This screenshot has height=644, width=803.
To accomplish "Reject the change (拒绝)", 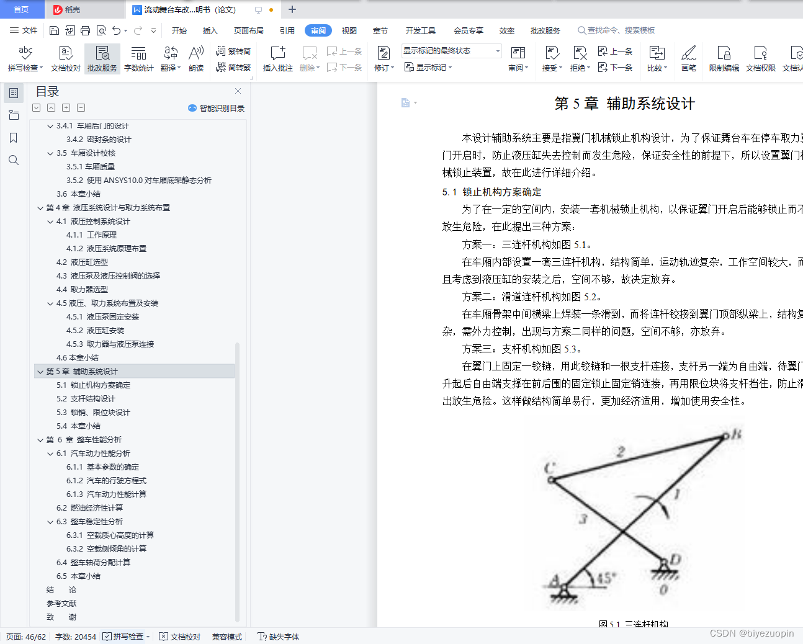I will [x=580, y=59].
